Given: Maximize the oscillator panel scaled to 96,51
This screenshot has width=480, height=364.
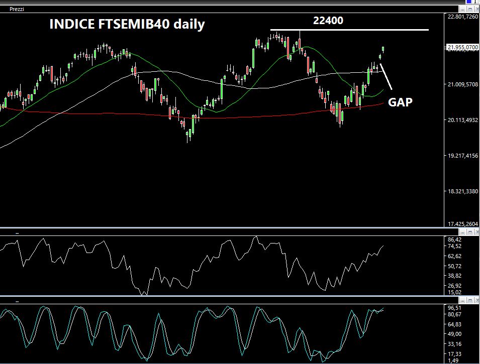Looking at the screenshot, I should [x=470, y=300].
